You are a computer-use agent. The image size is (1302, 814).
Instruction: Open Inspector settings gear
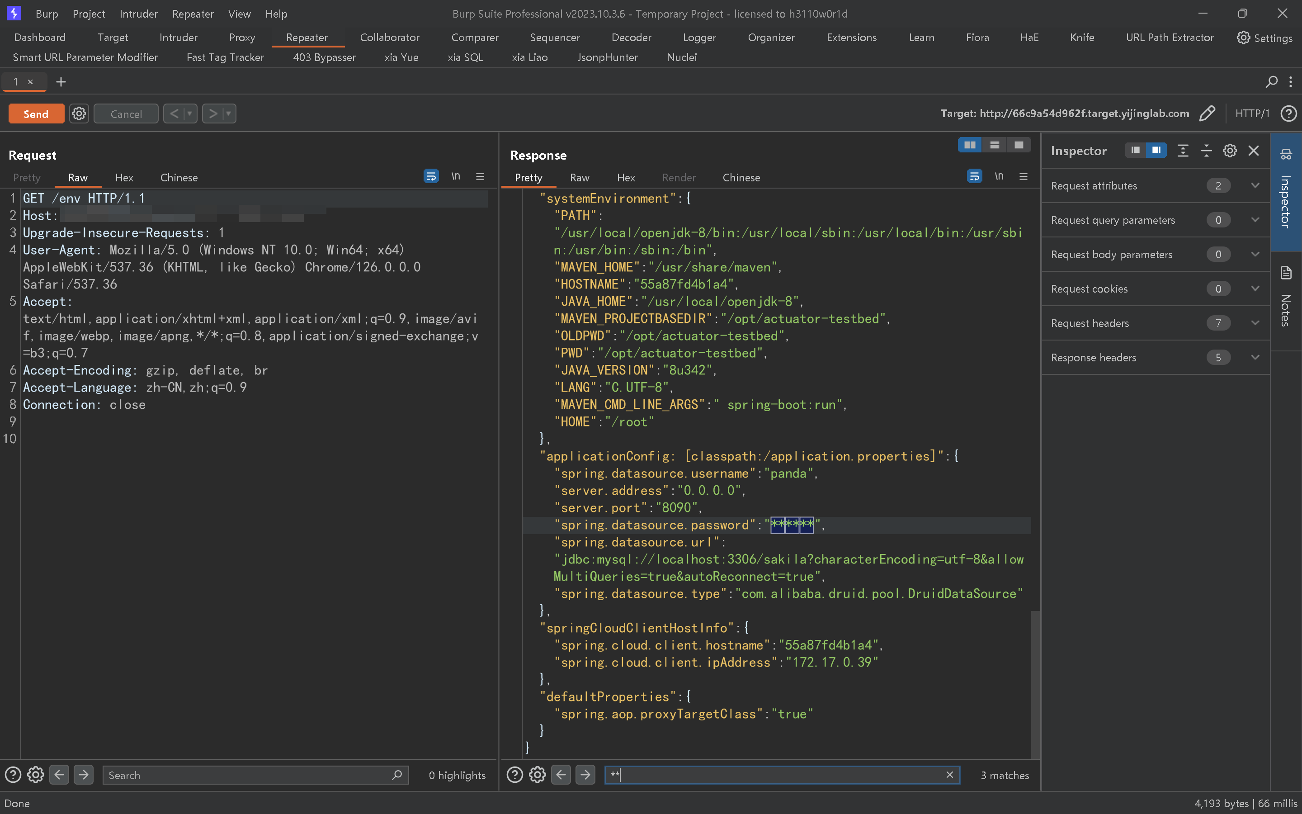[1229, 151]
